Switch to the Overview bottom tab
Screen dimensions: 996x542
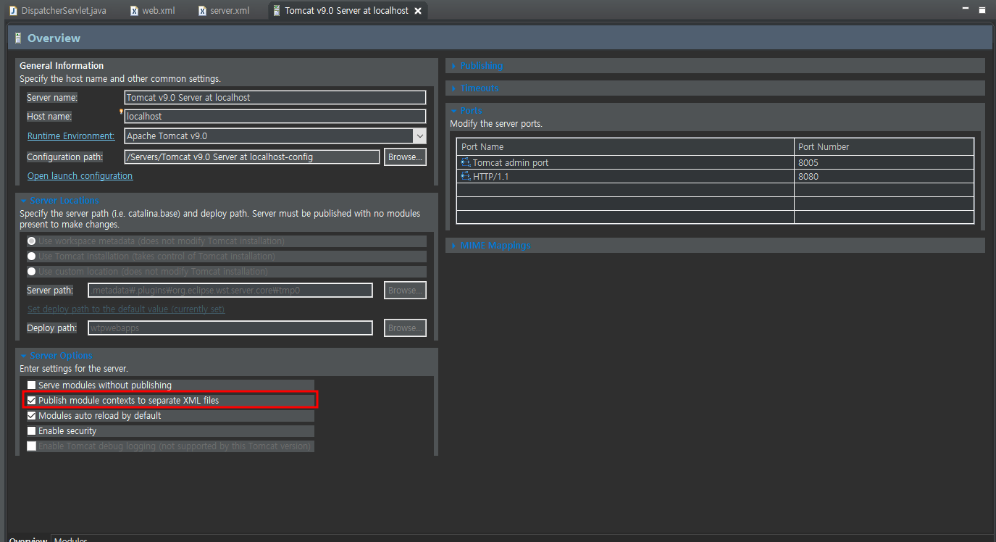(x=28, y=538)
